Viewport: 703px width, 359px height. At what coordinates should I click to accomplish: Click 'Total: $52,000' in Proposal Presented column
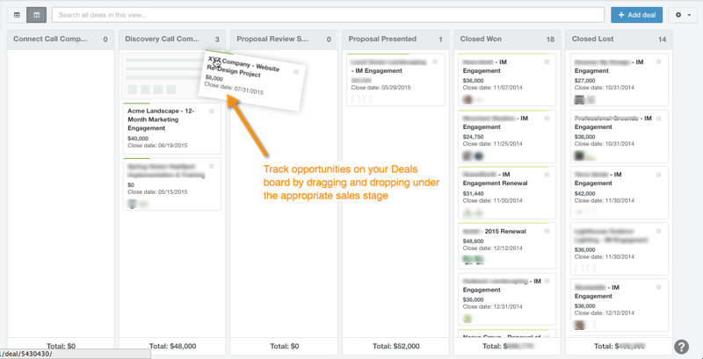pyautogui.click(x=396, y=346)
